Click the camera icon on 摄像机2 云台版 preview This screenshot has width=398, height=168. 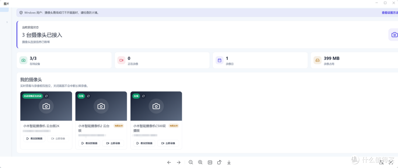101,106
